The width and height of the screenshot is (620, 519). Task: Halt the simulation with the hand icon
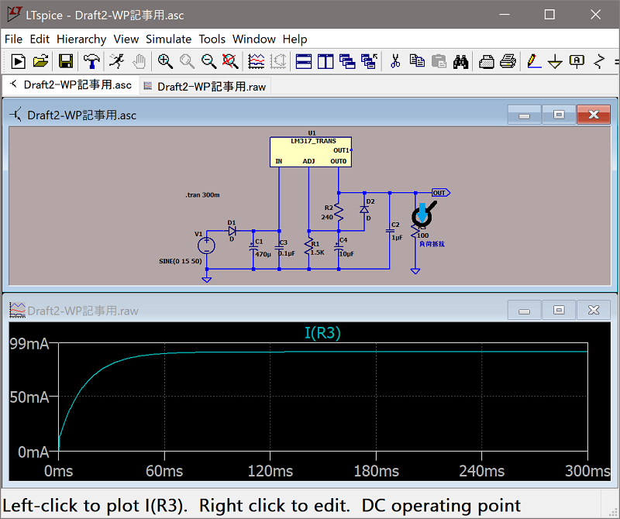(x=139, y=61)
